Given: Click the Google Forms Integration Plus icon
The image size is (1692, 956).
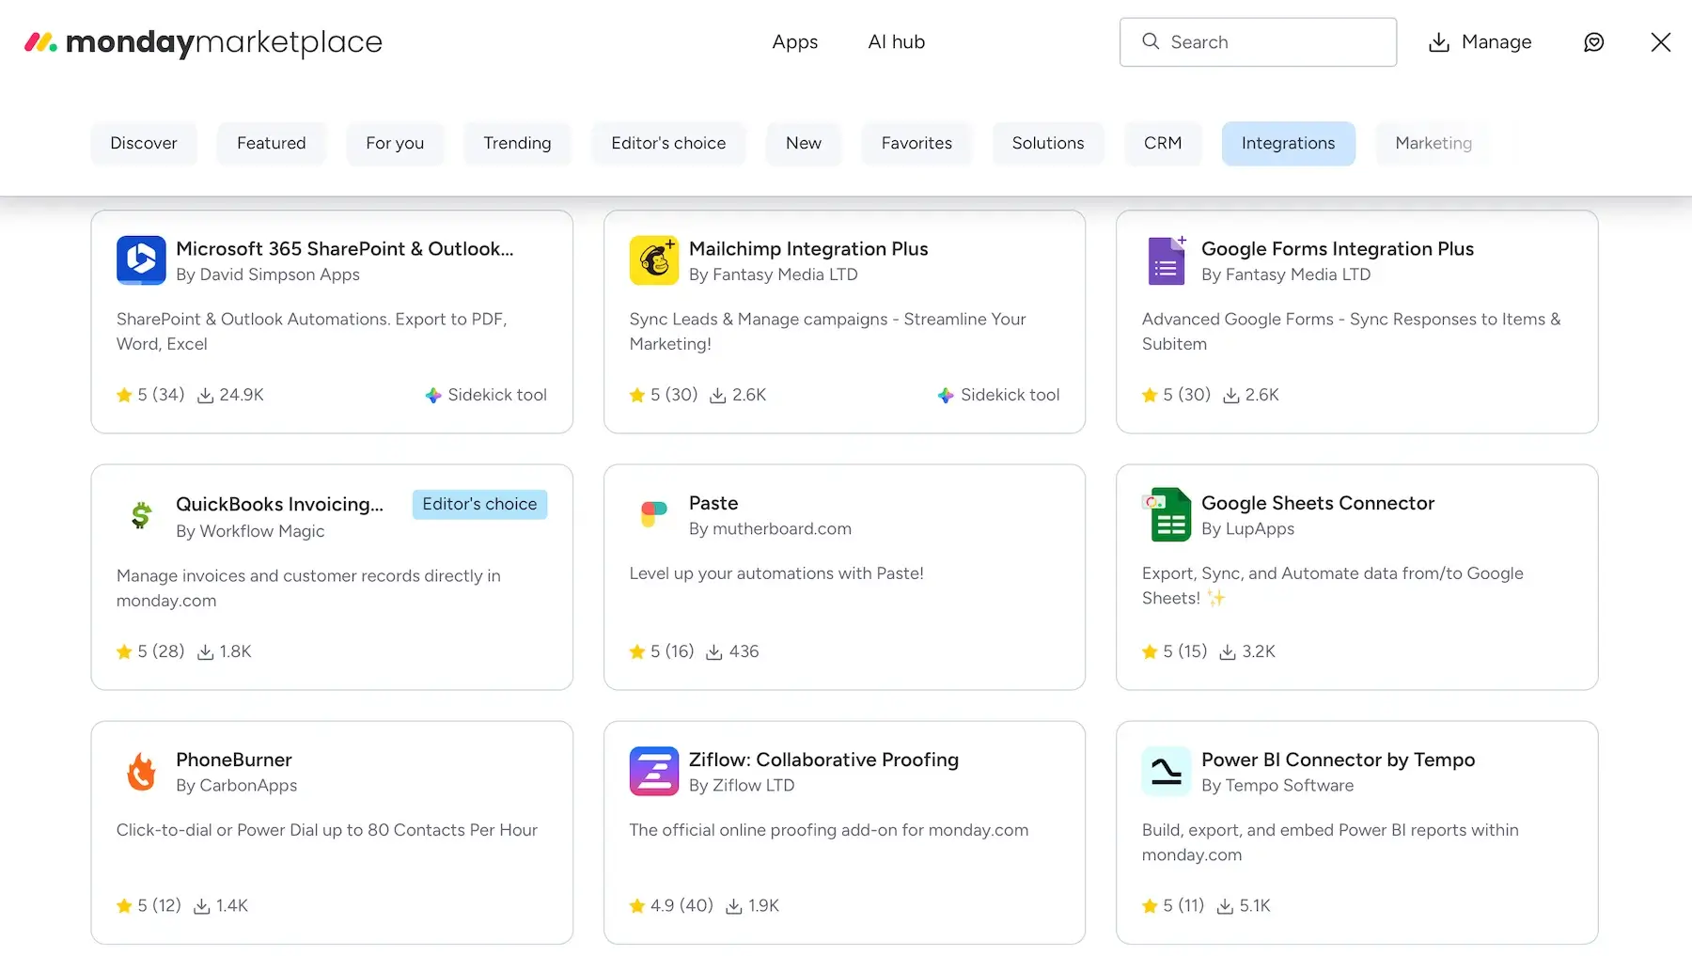Looking at the screenshot, I should [x=1167, y=260].
